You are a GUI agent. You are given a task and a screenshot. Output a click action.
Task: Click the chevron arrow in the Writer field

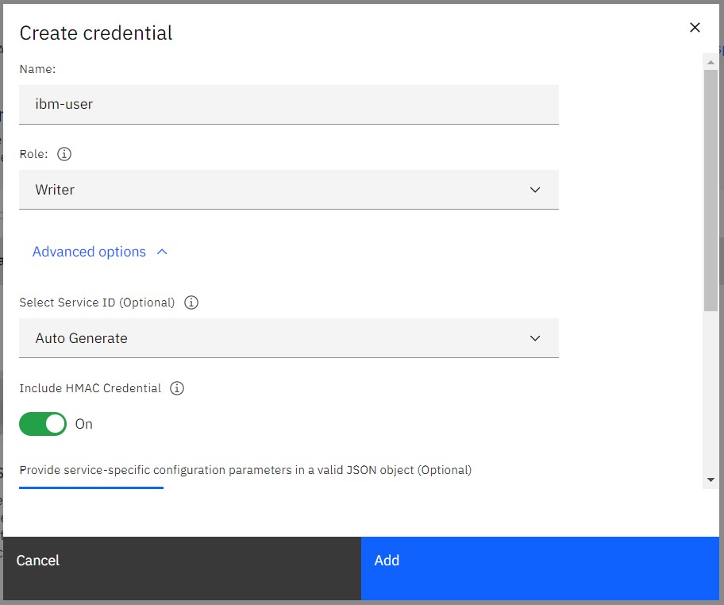[x=535, y=190]
